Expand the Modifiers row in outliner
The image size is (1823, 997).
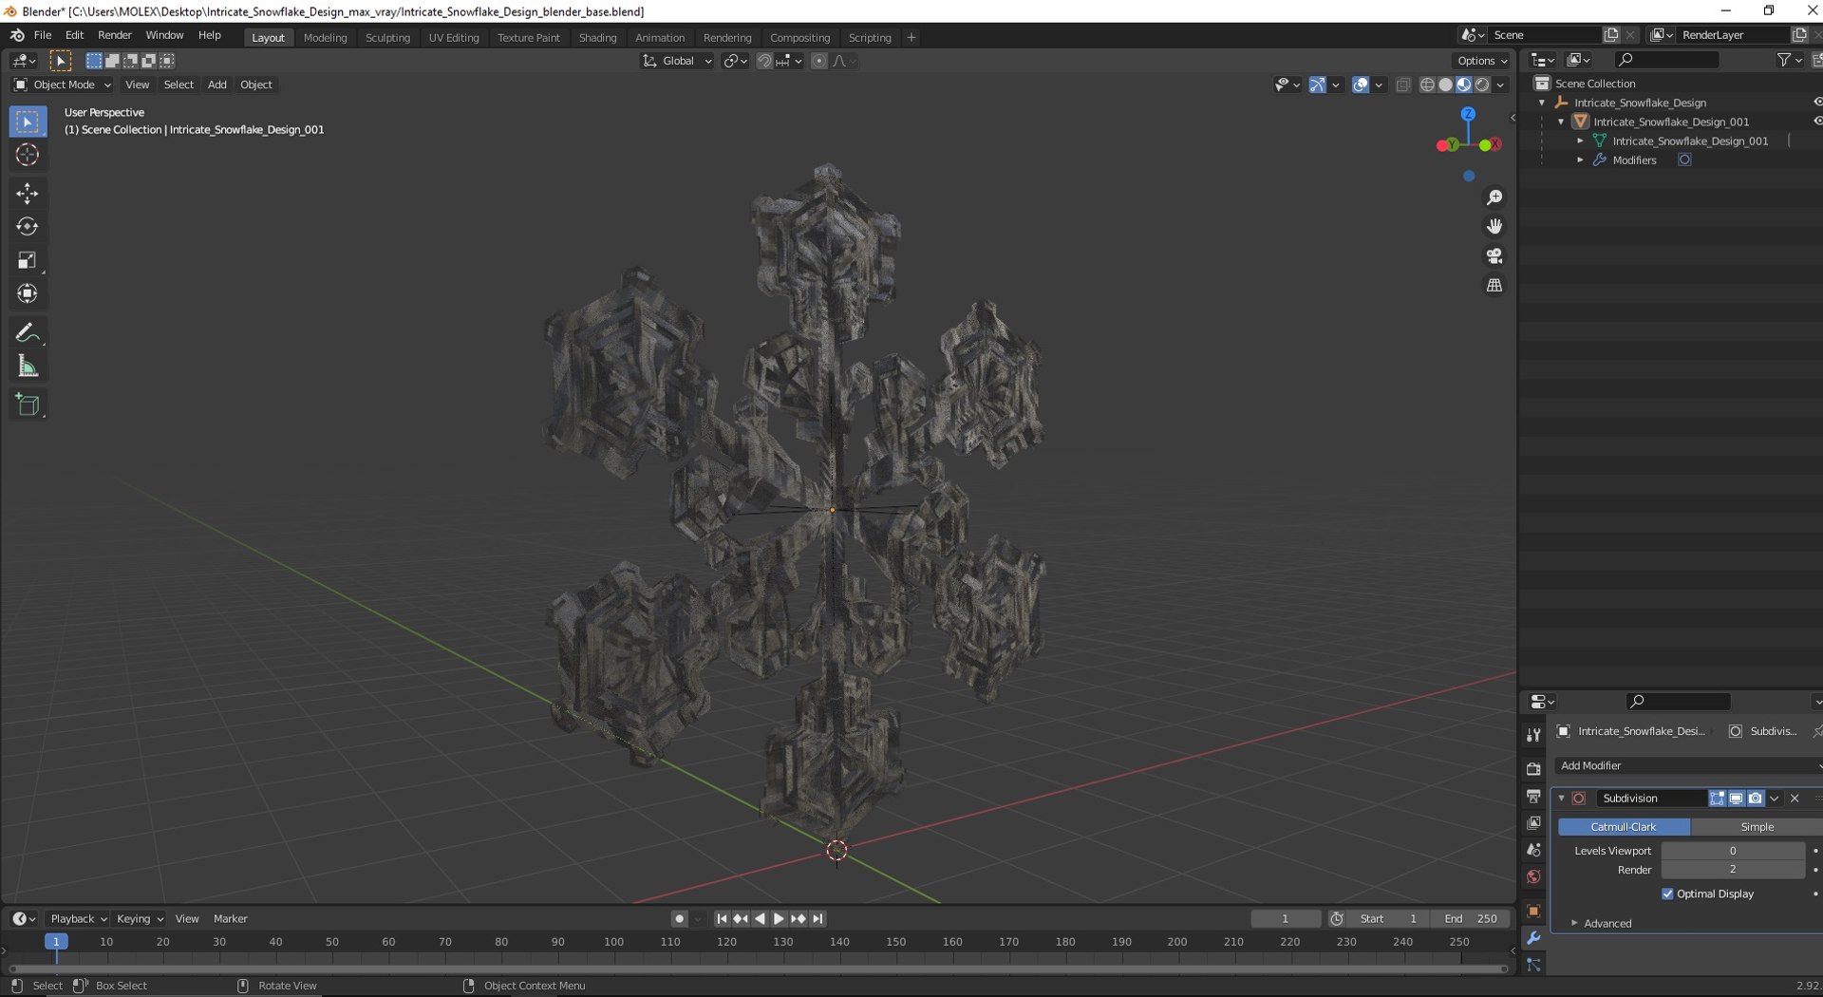[1580, 160]
